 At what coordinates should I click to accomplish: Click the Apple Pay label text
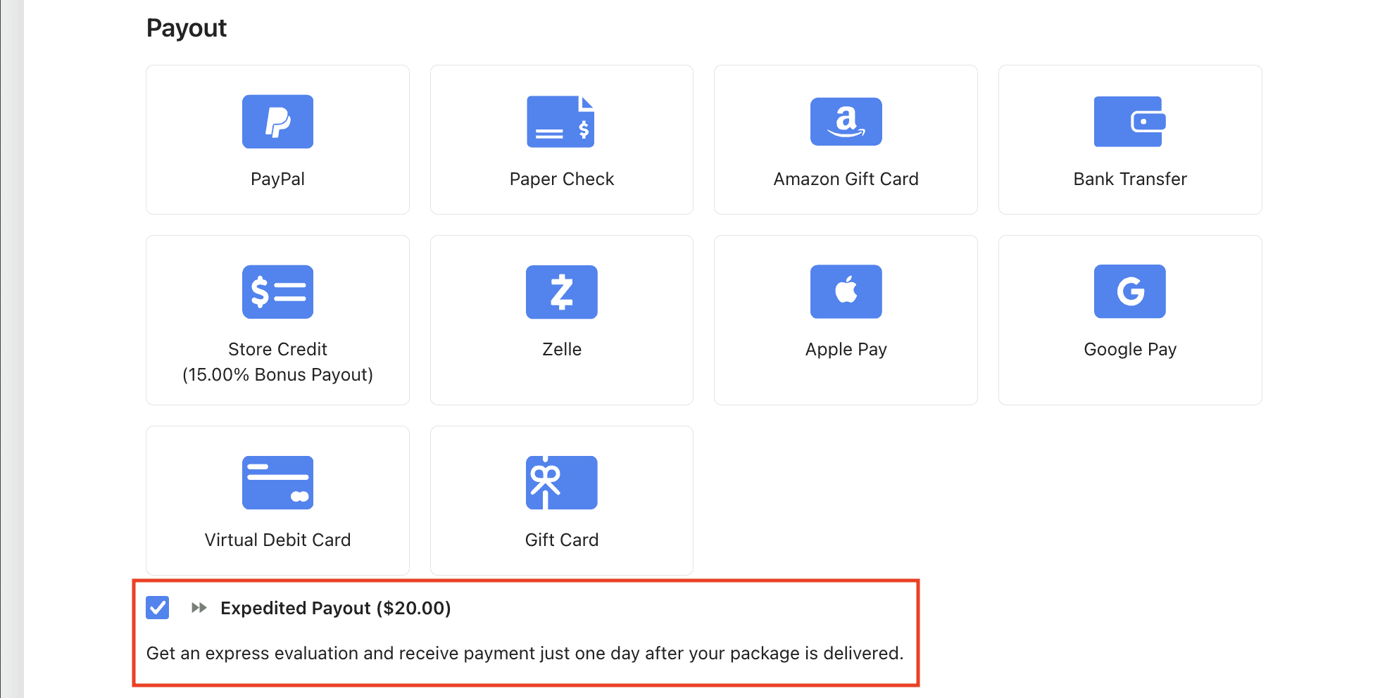tap(846, 350)
